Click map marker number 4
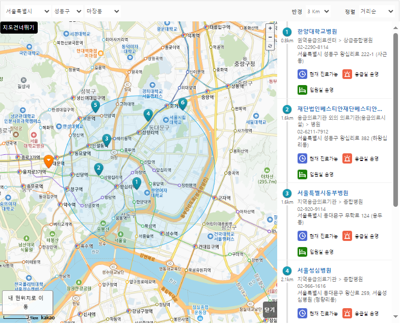 148,115
